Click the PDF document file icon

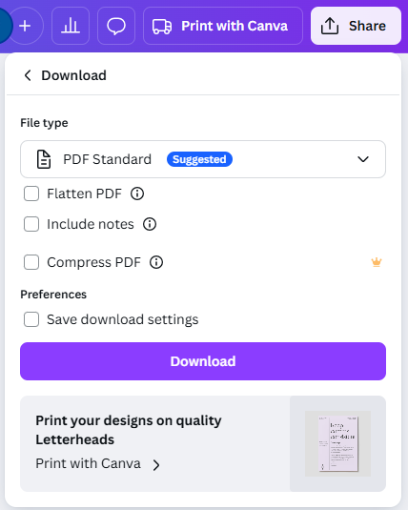coord(44,159)
